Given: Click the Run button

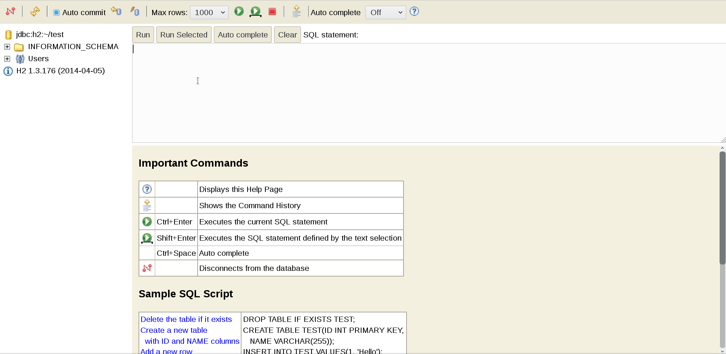Looking at the screenshot, I should (x=143, y=35).
